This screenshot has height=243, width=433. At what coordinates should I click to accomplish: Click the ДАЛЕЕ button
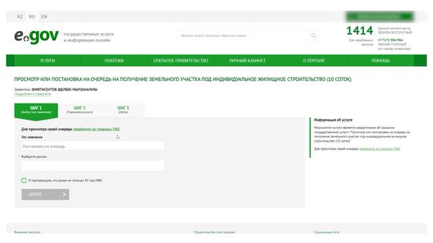pos(45,194)
